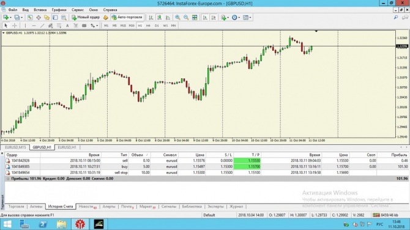Select the trendline drawing tool
410x230 pixels.
(42, 26)
